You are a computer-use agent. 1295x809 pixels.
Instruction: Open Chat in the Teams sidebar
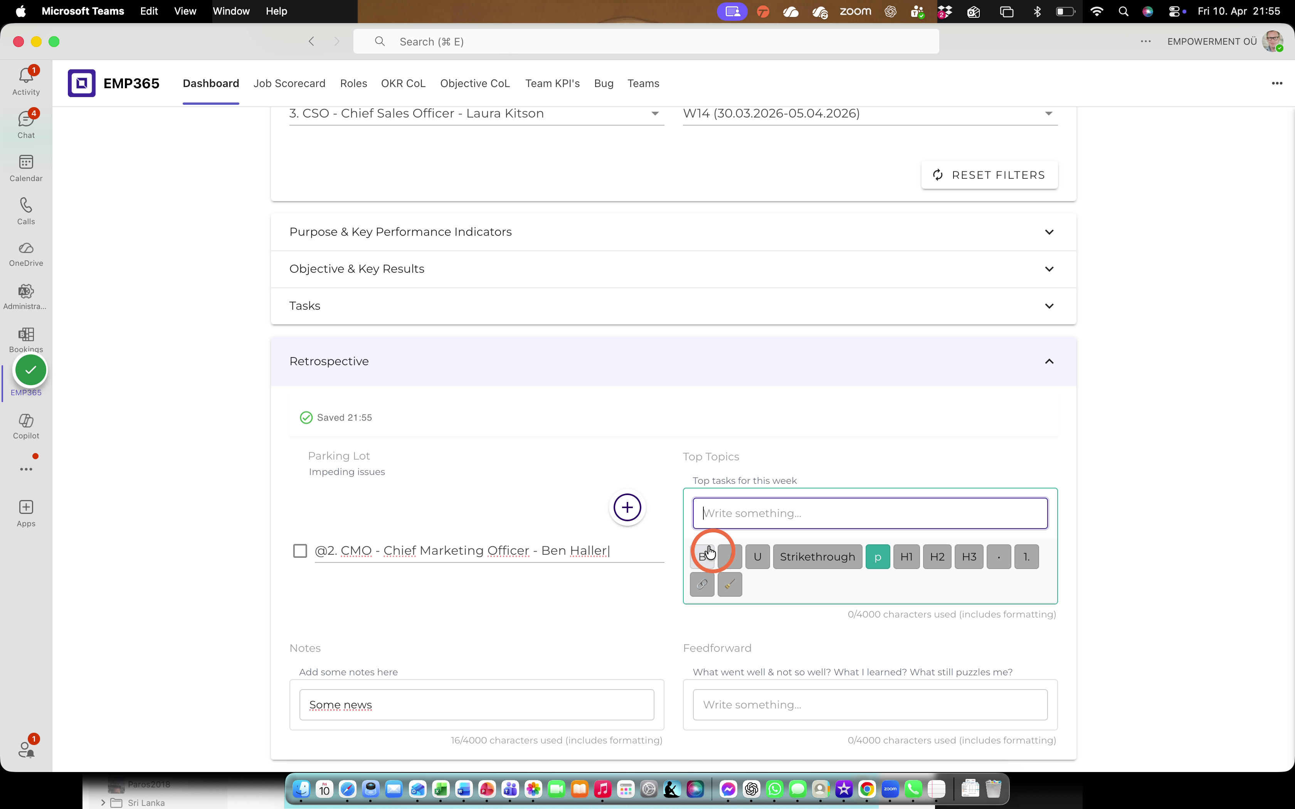tap(26, 125)
